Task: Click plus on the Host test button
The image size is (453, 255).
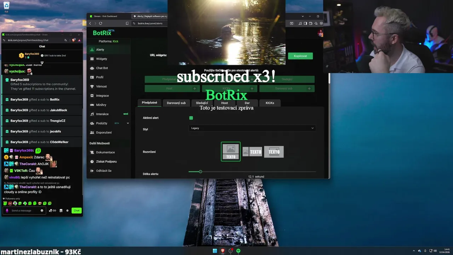Action: click(194, 89)
